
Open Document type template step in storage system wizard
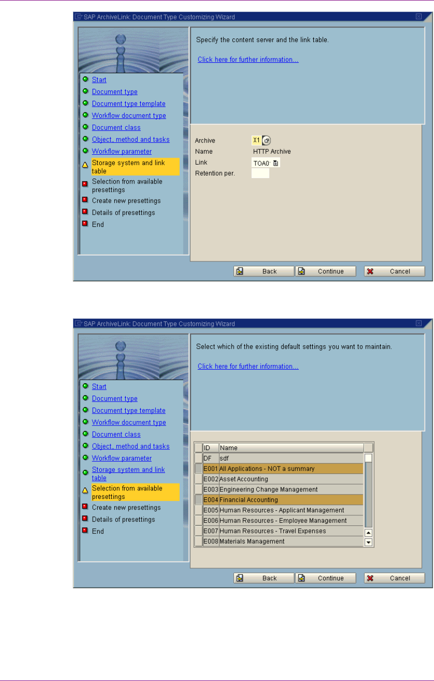pyautogui.click(x=129, y=104)
